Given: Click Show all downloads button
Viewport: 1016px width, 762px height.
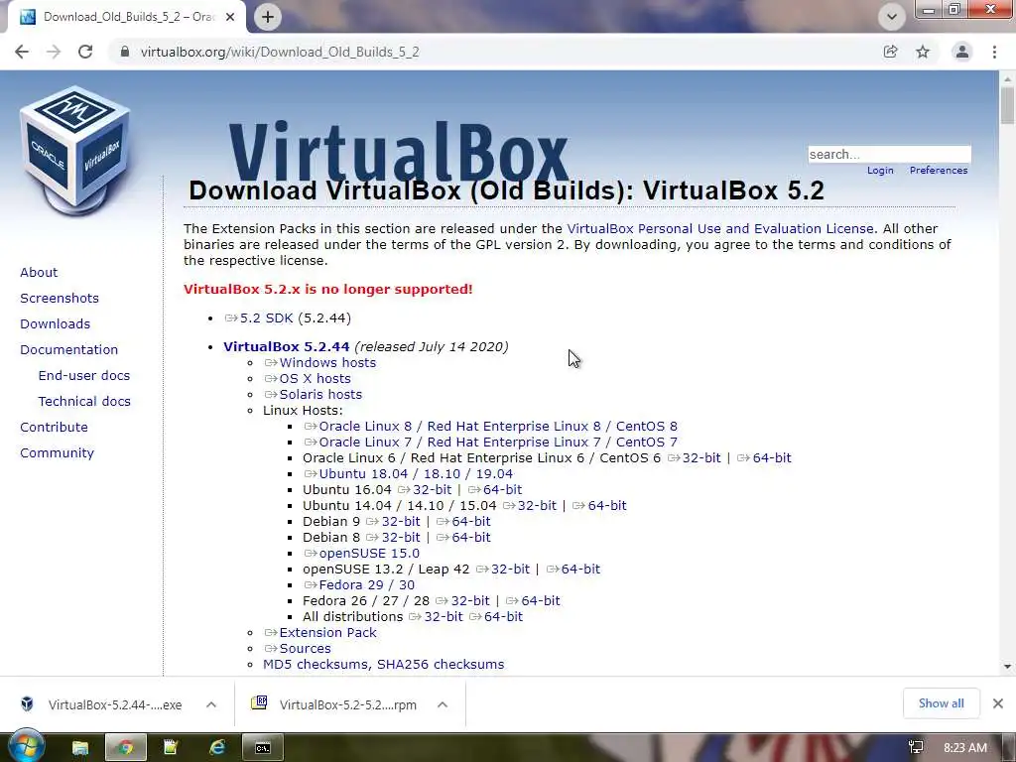Looking at the screenshot, I should pos(941,703).
